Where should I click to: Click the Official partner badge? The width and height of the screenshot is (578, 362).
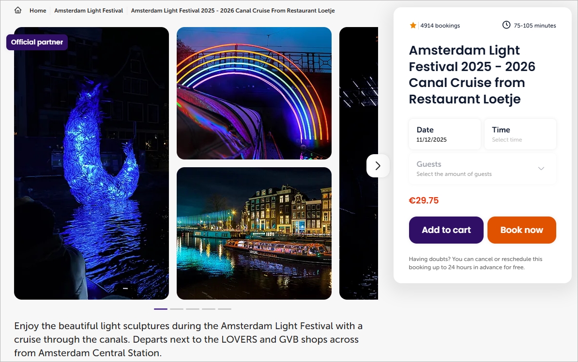[x=37, y=42]
